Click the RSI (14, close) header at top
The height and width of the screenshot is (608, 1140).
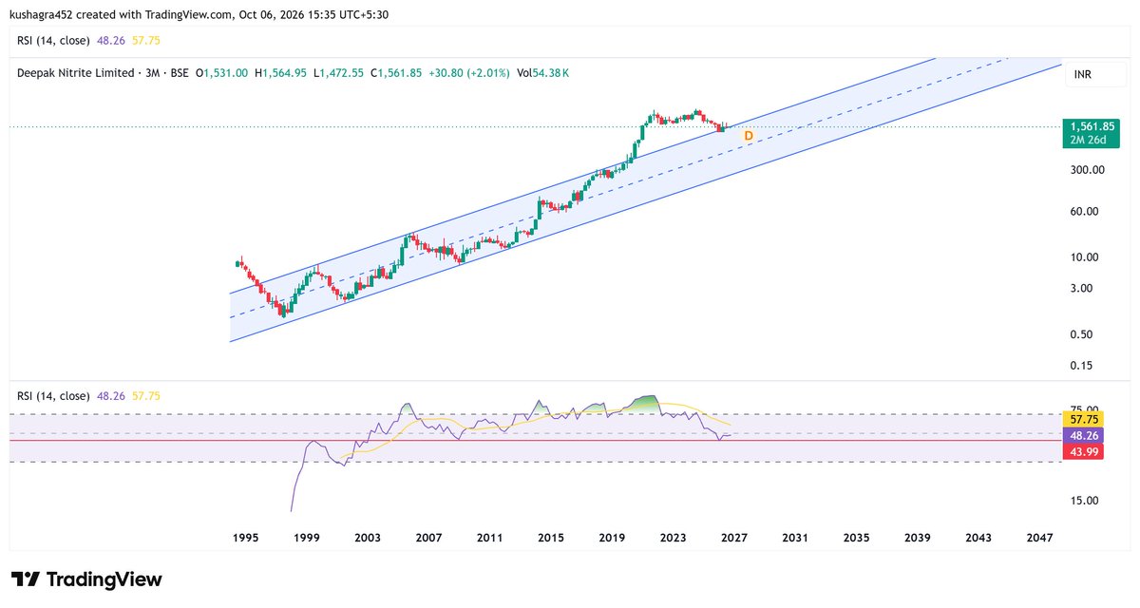[x=54, y=42]
